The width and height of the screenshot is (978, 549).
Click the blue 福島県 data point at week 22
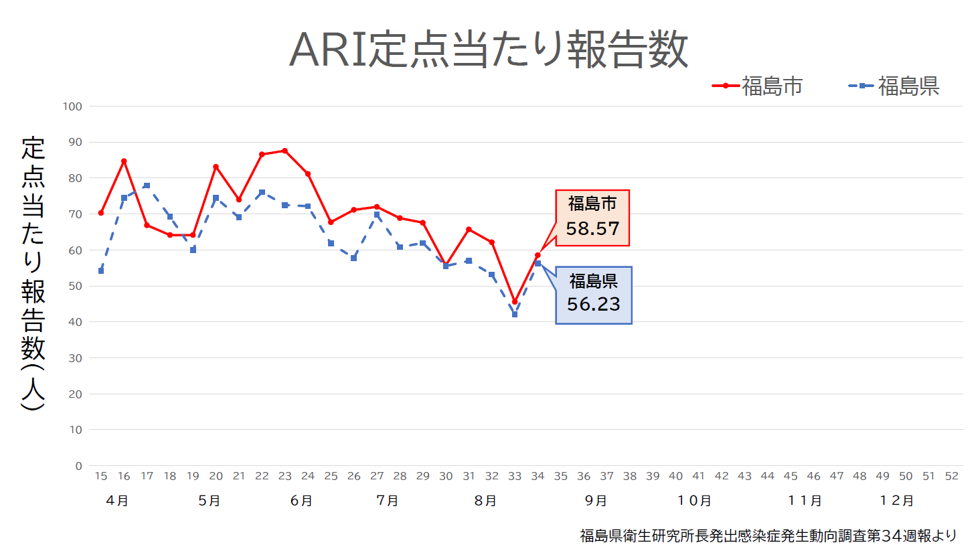(262, 193)
